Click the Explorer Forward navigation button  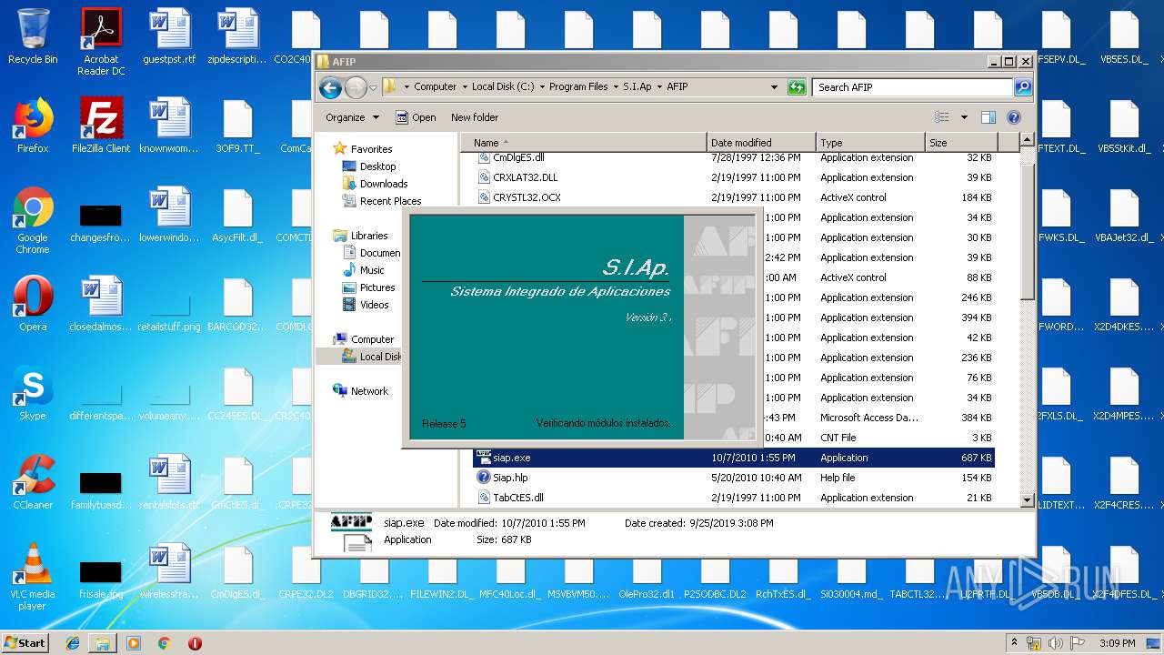pos(356,87)
